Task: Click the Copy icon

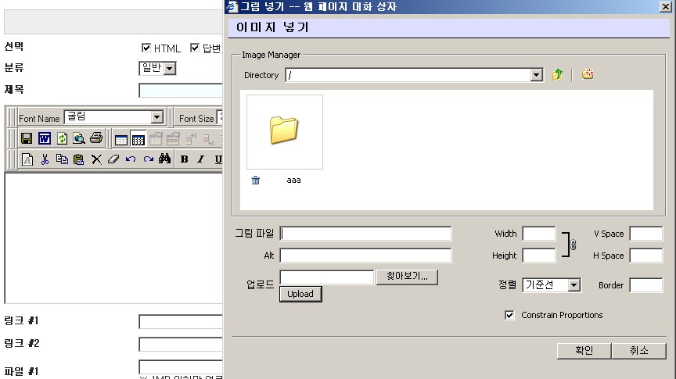Action: coord(62,159)
